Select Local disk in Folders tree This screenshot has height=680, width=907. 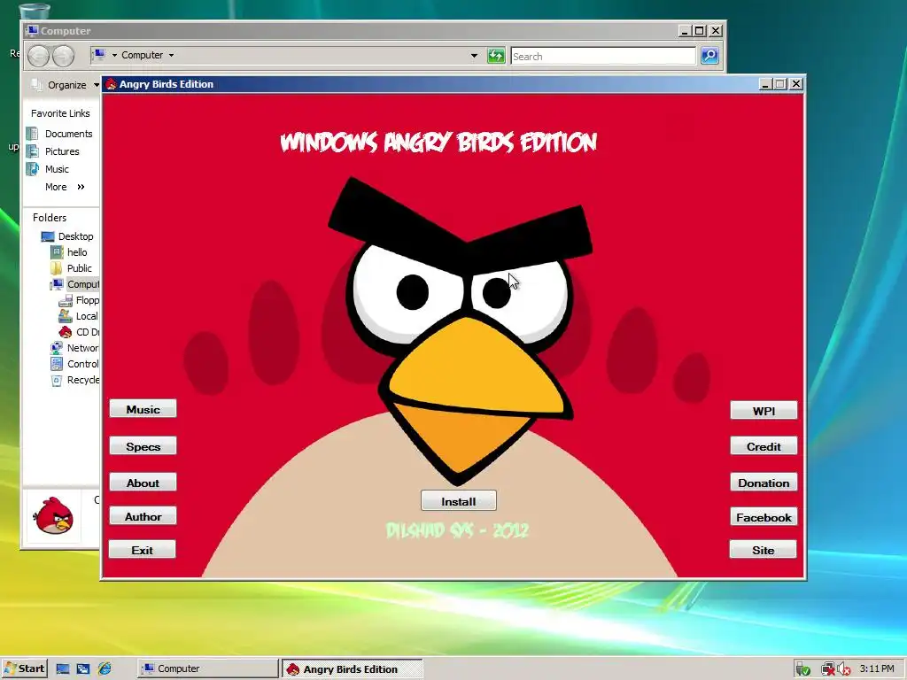[x=87, y=316]
